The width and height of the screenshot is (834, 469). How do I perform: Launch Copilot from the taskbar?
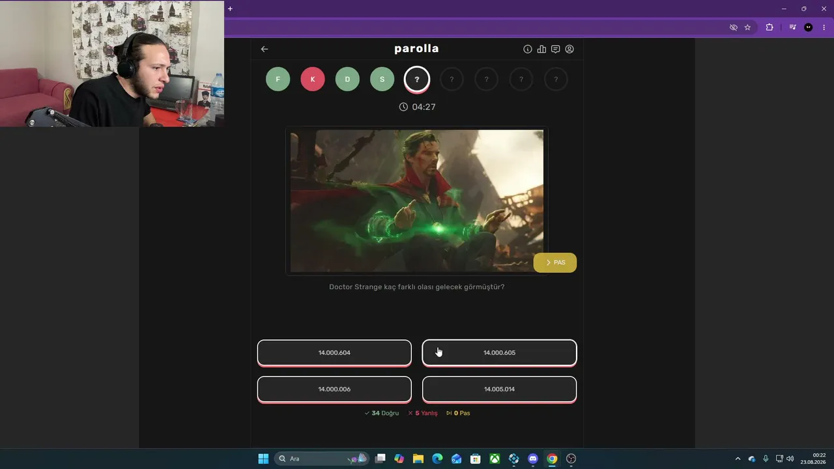399,459
